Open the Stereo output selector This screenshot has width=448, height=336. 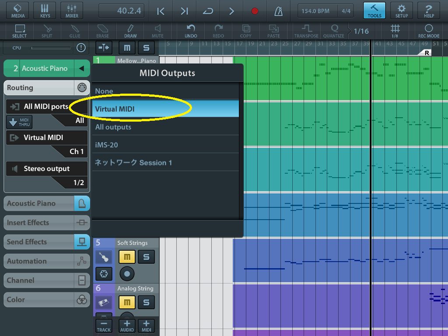(x=47, y=168)
